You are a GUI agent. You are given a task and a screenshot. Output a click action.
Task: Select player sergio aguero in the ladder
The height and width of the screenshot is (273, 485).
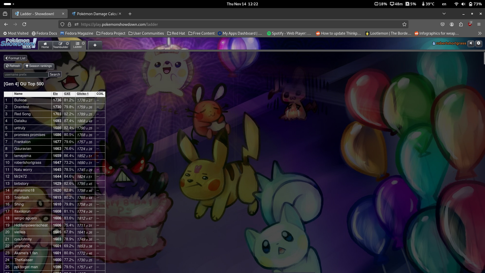pos(26,218)
